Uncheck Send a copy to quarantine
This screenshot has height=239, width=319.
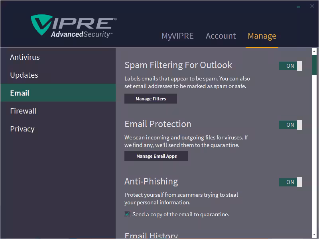click(127, 214)
